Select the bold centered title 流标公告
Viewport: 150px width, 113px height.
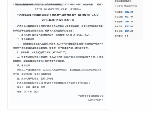tap(58, 17)
